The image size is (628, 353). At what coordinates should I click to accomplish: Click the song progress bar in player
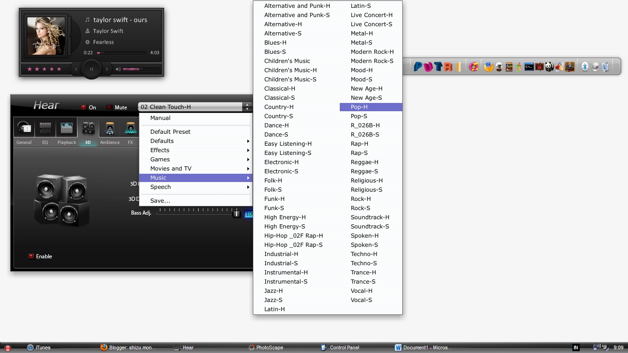tap(121, 53)
